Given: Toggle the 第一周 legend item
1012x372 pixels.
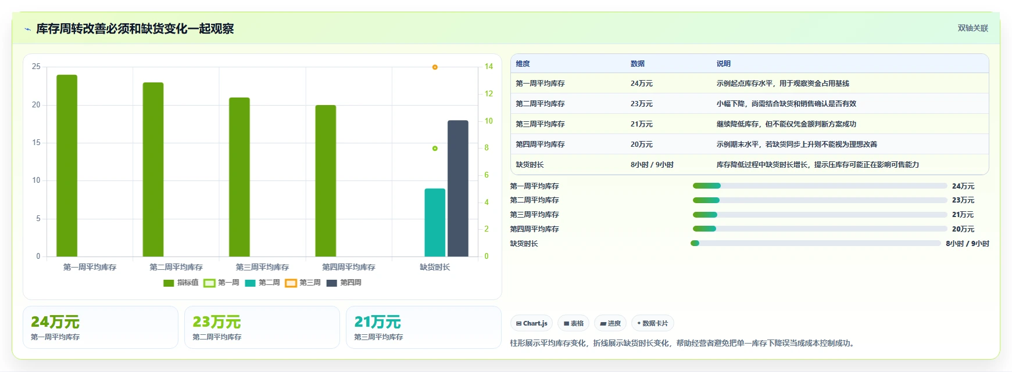Looking at the screenshot, I should click(221, 283).
